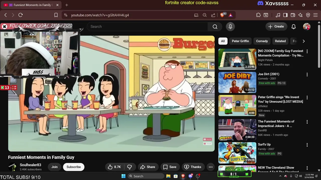Click the Thanks button
Viewport: 321px width, 180px height.
193,167
